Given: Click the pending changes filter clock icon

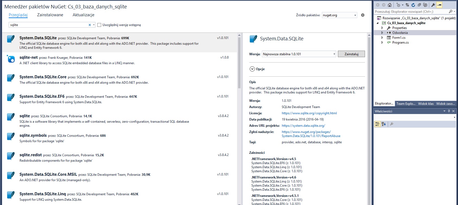Looking at the screenshot, I should (x=398, y=5).
